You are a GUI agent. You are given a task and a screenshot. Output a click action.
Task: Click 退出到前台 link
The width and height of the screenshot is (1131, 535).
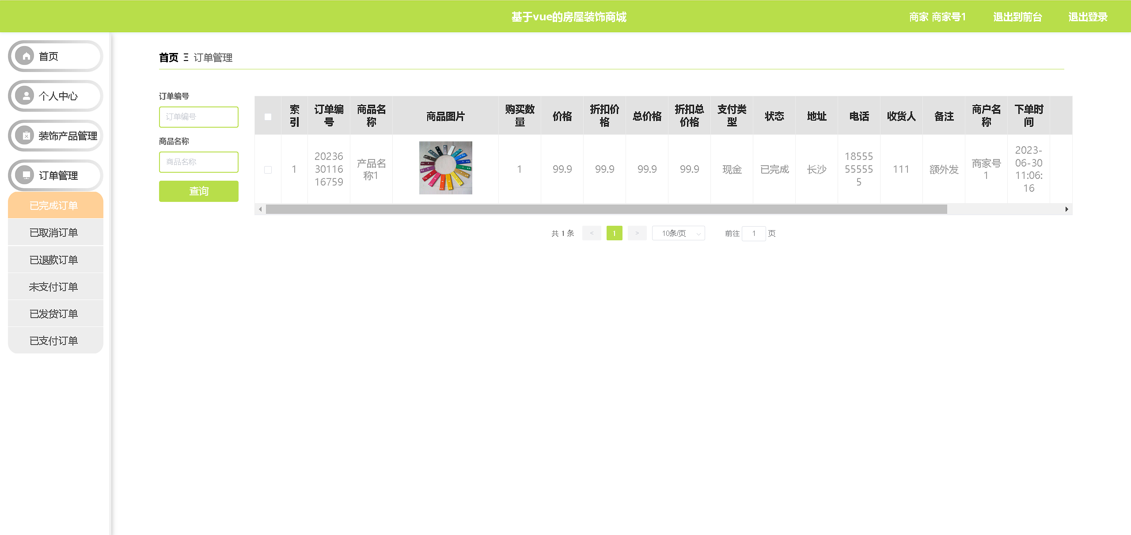coord(1017,17)
